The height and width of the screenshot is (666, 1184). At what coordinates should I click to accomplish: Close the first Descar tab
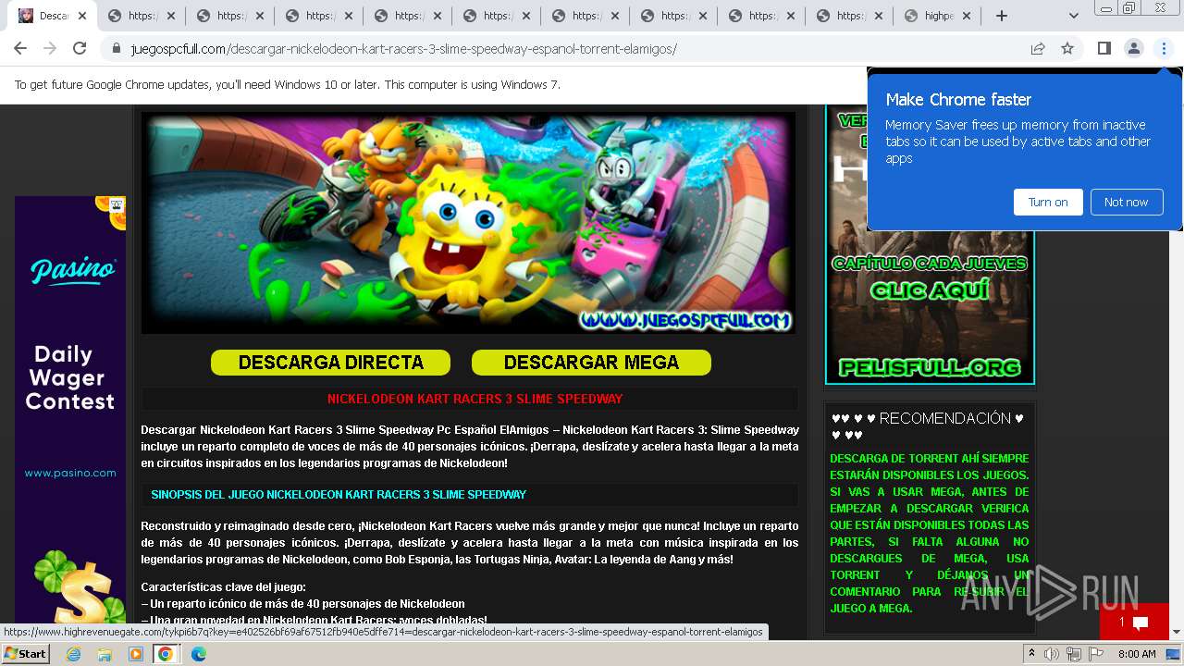(x=82, y=16)
